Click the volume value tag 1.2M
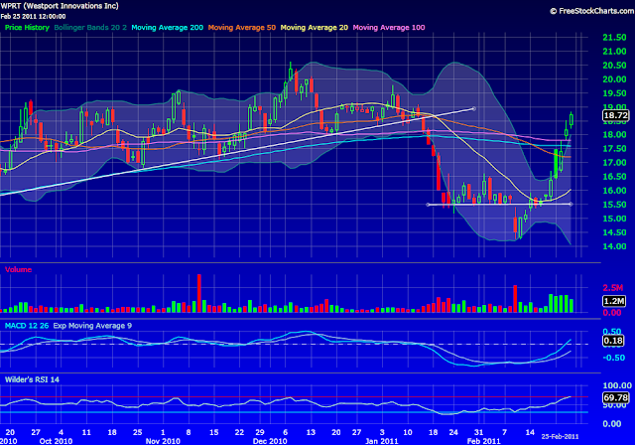 tap(614, 301)
